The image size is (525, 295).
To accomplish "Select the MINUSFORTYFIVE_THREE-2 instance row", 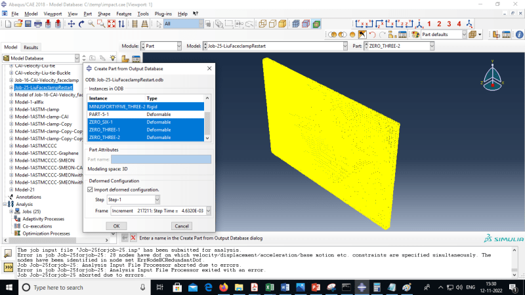I will coord(146,107).
